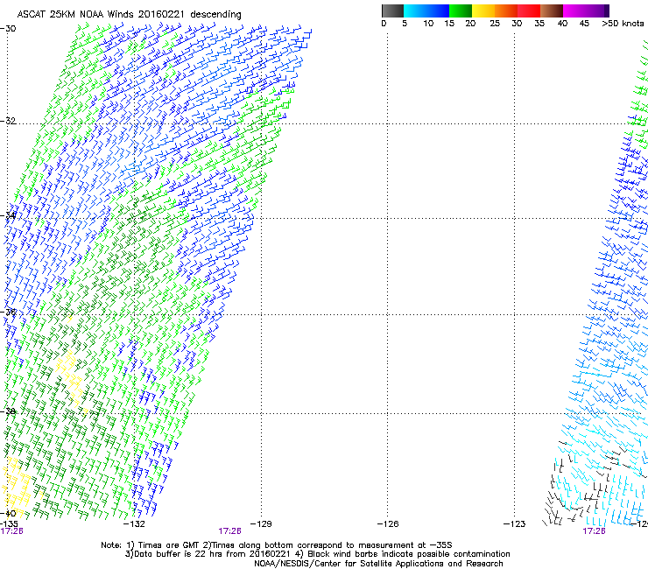Click the '>50 knots' legend label

point(623,23)
